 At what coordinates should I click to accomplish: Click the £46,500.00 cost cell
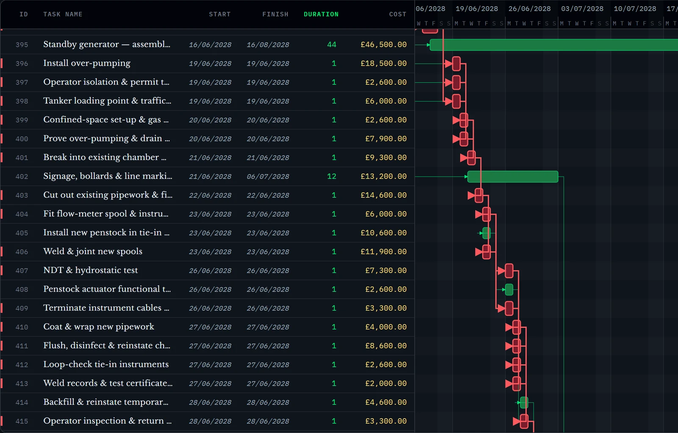[383, 44]
